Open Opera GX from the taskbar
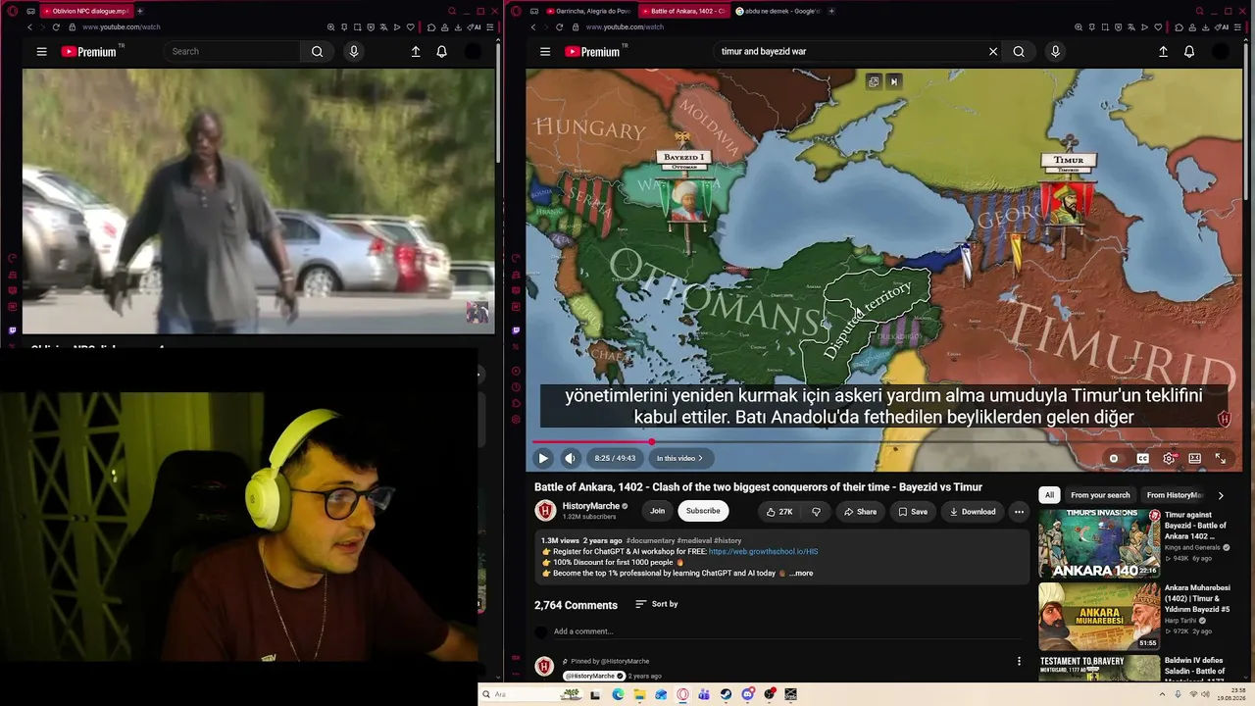The width and height of the screenshot is (1255, 706). (x=683, y=694)
